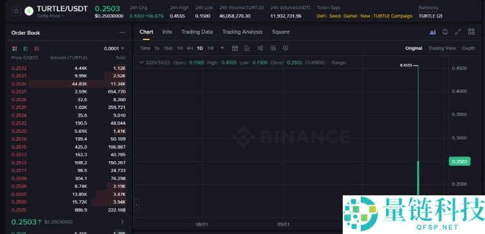The image size is (485, 234).
Task: Click the TURTLE coin logo icon
Action: tap(29, 11)
